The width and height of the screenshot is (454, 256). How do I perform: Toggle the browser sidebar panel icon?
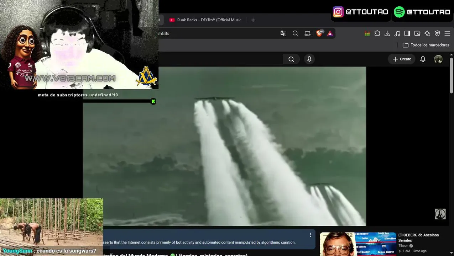[x=407, y=33]
